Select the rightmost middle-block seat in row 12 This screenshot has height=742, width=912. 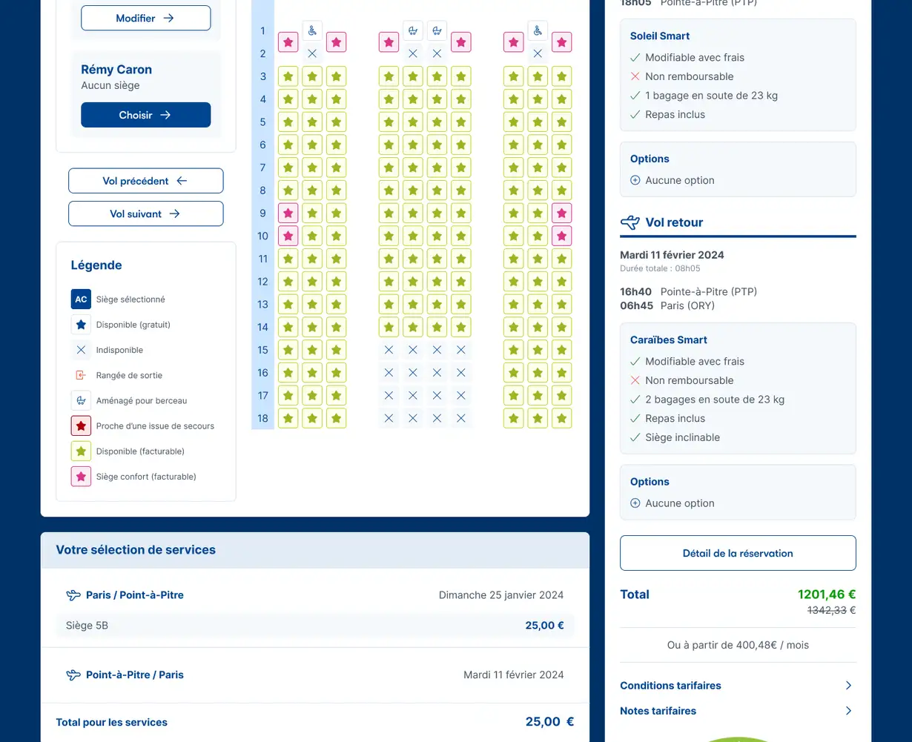[x=461, y=282]
